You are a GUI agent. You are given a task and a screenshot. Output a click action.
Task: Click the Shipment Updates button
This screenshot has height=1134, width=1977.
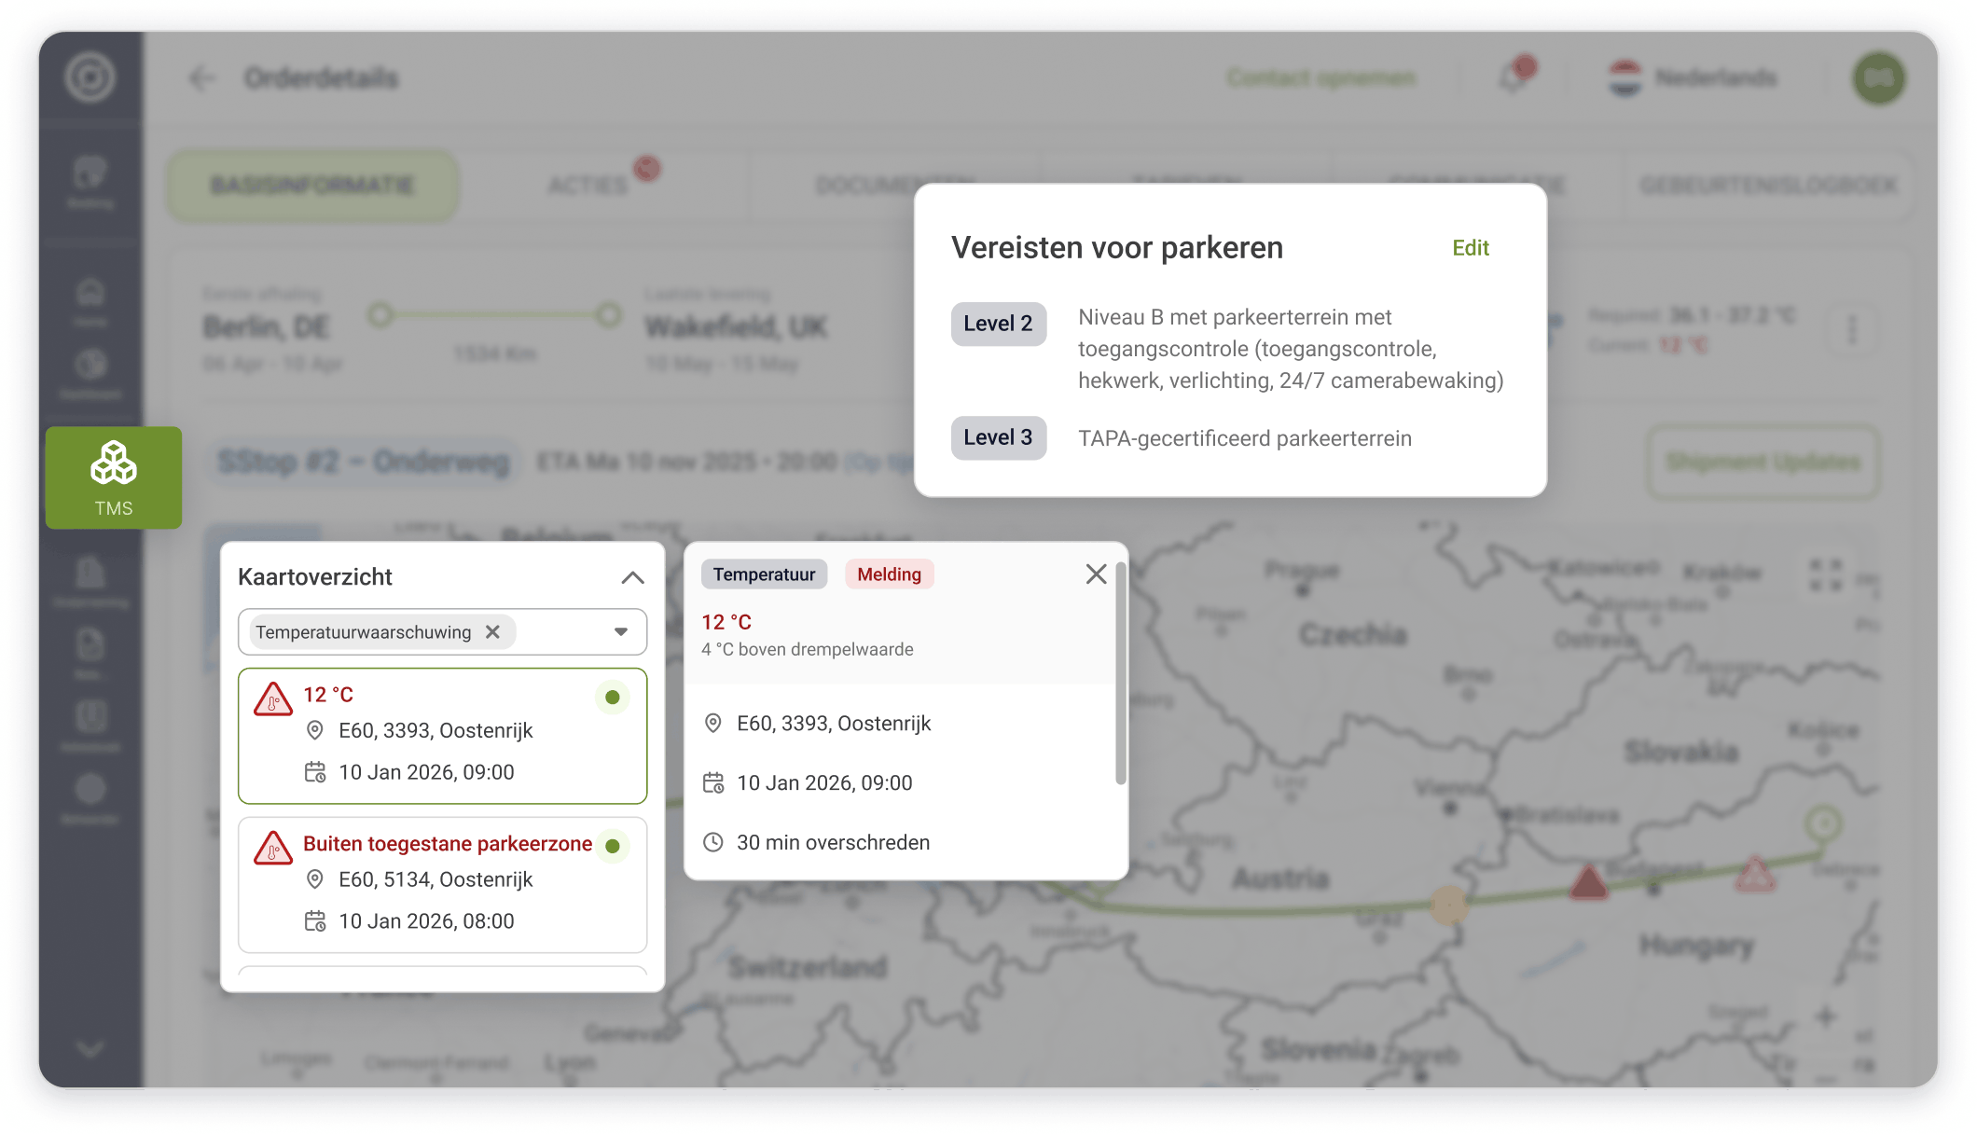1763,462
